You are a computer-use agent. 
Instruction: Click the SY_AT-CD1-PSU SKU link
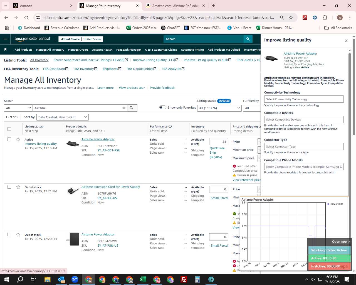point(109,150)
